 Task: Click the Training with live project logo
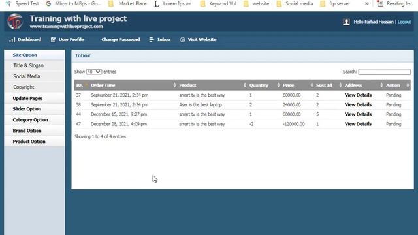coord(15,22)
